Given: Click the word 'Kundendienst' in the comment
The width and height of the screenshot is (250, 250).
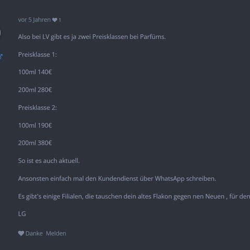Looking at the screenshot, I should click(118, 179).
